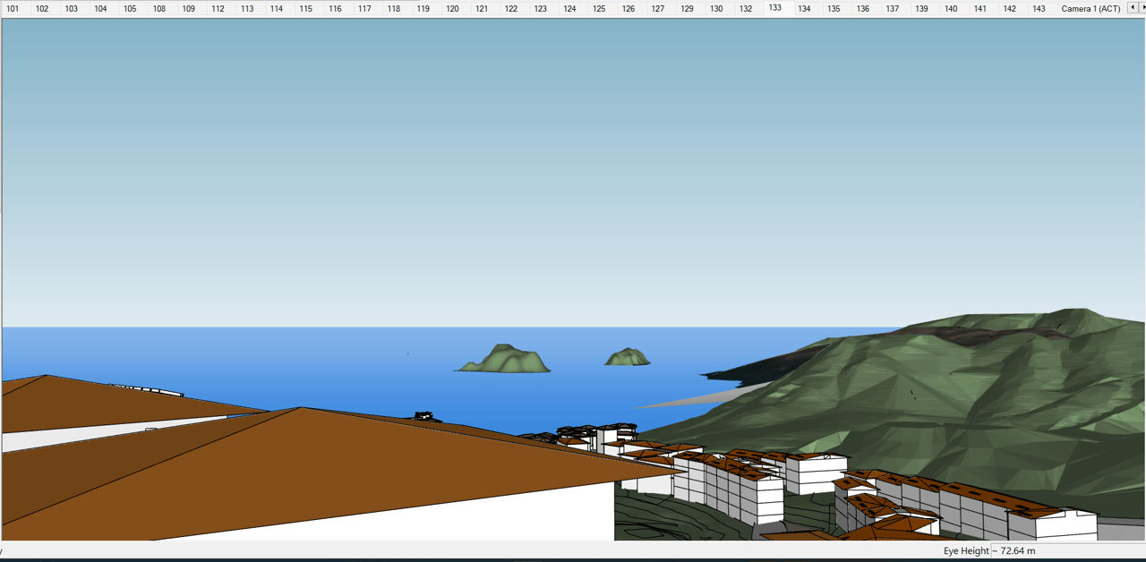The height and width of the screenshot is (562, 1146).
Task: Go to scene tab 136
Action: 862,9
